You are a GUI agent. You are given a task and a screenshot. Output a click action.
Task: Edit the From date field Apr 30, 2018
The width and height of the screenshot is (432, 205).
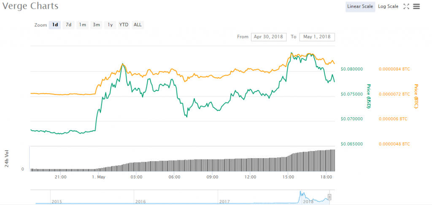[x=269, y=37]
